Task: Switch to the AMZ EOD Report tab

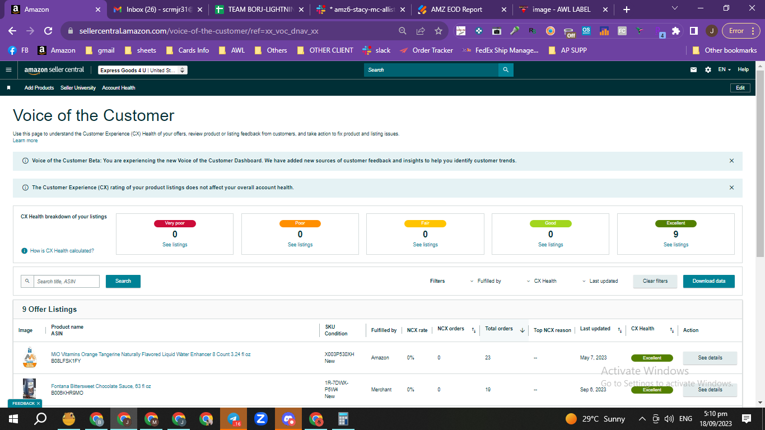Action: (461, 10)
